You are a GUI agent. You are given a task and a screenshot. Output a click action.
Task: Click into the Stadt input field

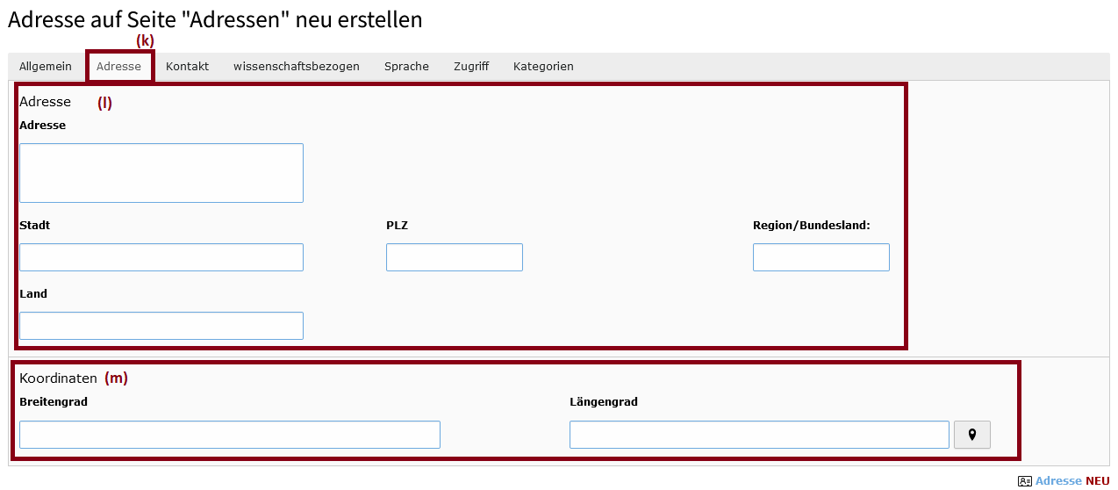pos(161,257)
